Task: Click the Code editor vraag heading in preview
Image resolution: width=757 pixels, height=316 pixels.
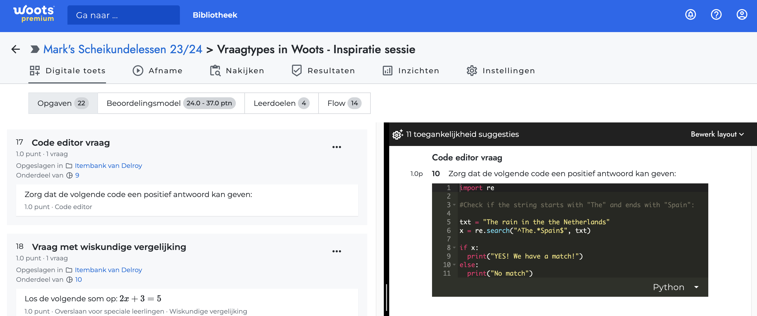Action: [467, 157]
